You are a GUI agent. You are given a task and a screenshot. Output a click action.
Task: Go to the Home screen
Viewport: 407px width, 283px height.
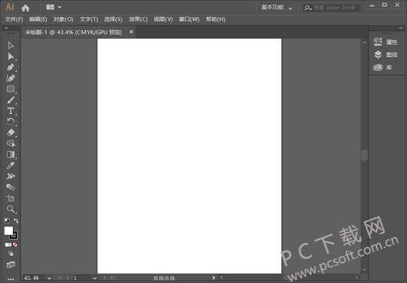click(26, 7)
